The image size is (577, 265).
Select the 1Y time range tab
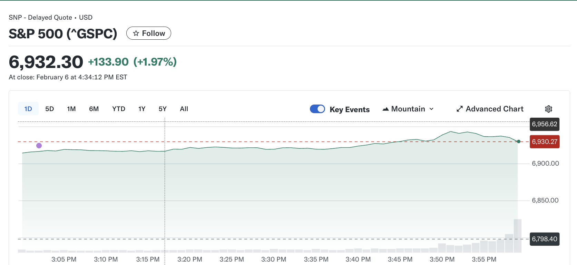(x=142, y=109)
